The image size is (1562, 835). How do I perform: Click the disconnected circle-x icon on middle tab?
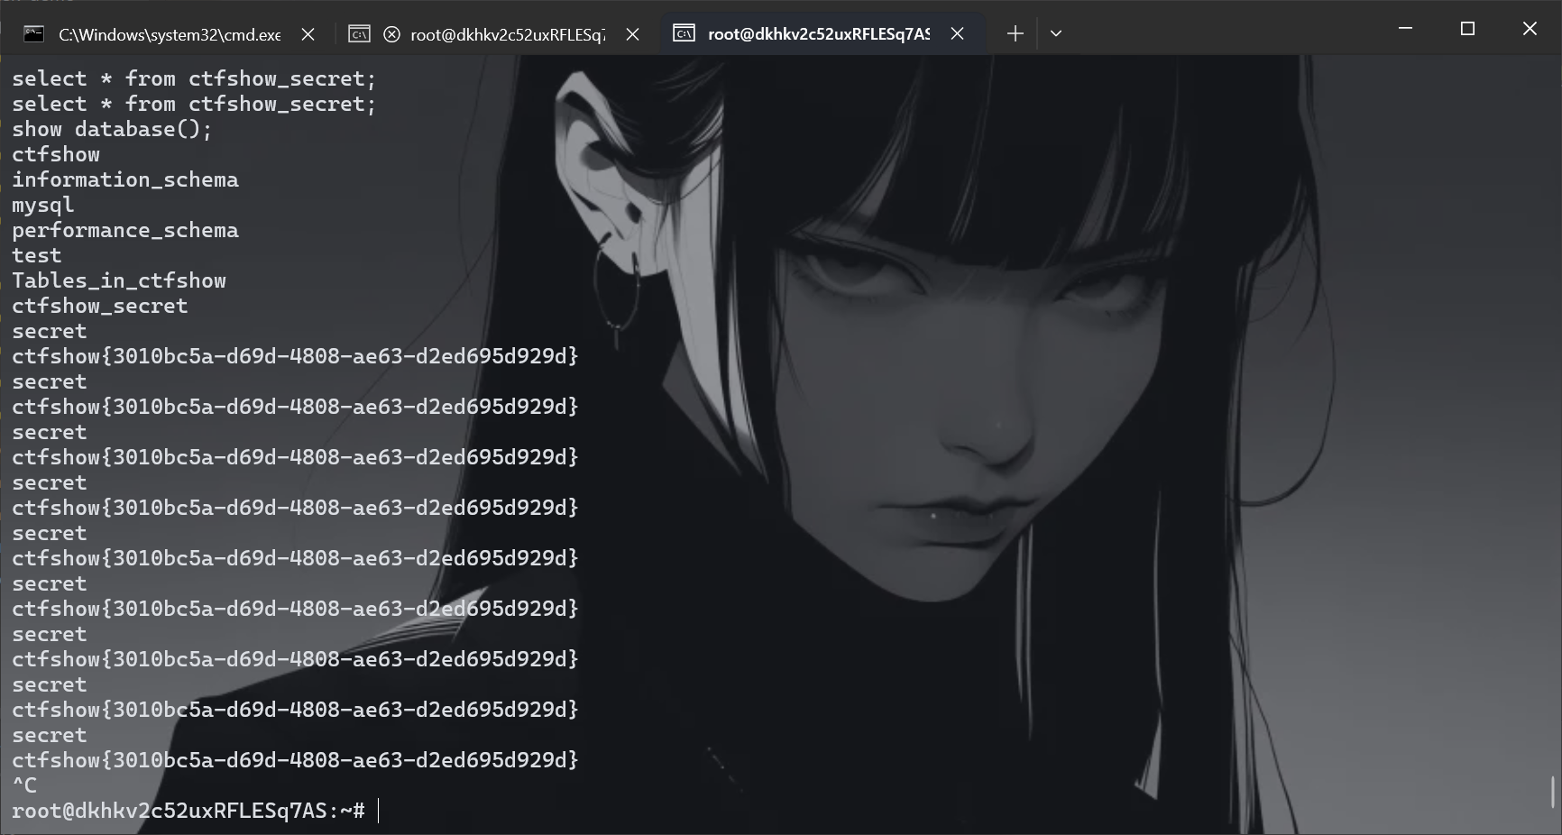(391, 34)
